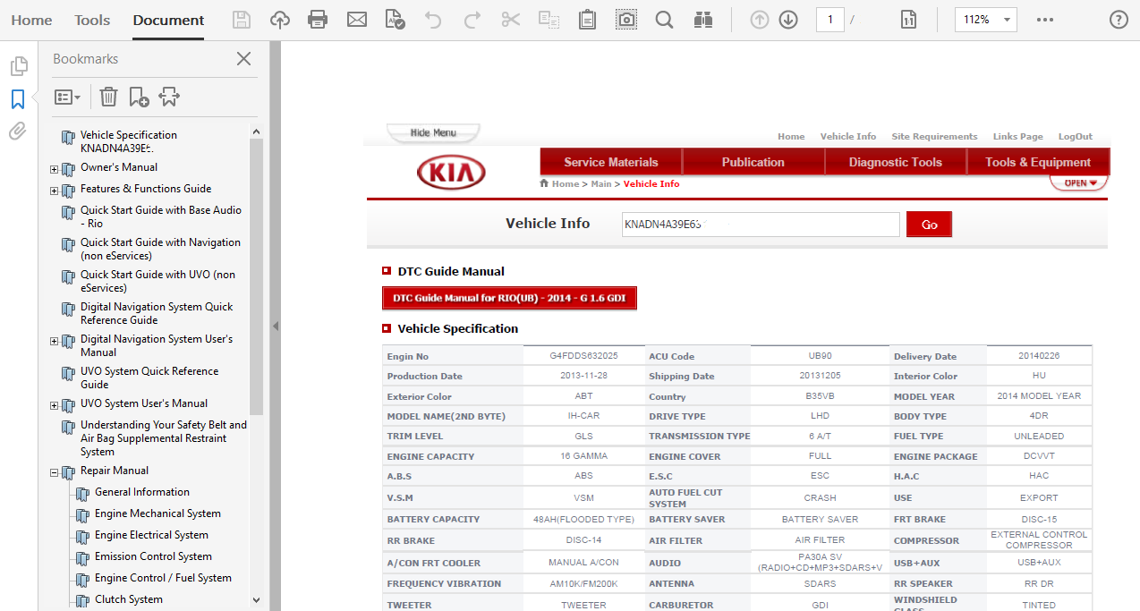
Task: Email the current PDF
Action: tap(356, 18)
